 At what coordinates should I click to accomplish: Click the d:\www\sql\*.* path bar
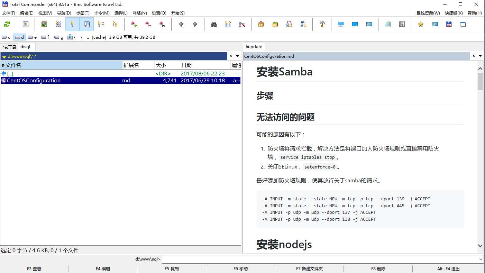[114, 56]
